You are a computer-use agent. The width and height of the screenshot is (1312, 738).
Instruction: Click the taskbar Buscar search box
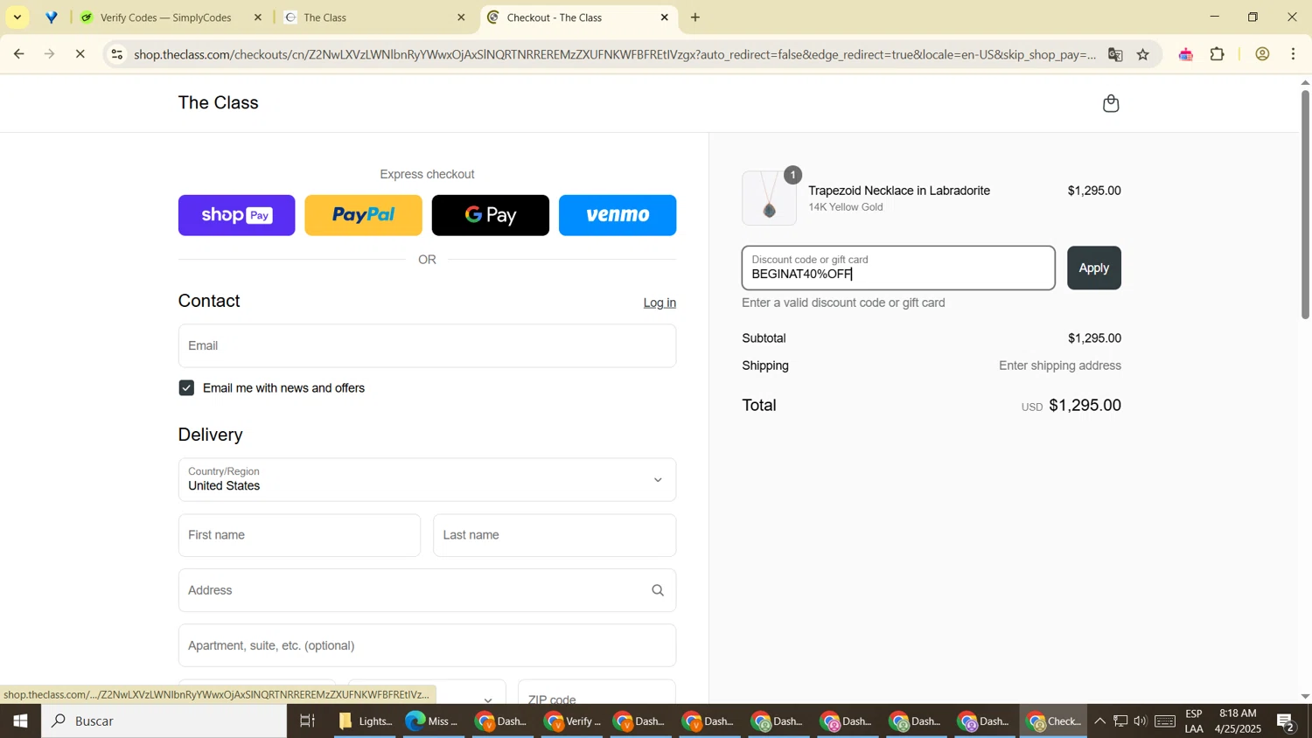click(164, 721)
